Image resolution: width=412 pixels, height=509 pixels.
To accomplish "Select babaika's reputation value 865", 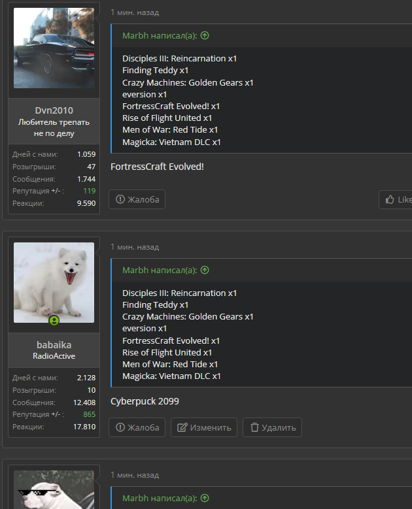I will point(90,414).
